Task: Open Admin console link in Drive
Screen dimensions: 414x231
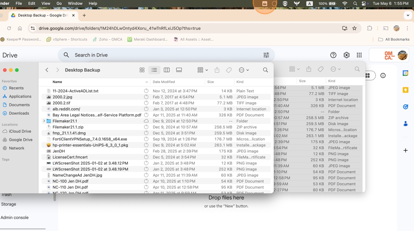Action: tap(14, 218)
